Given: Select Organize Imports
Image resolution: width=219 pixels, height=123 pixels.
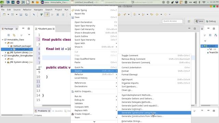Looking at the screenshot, I should tap(154, 83).
